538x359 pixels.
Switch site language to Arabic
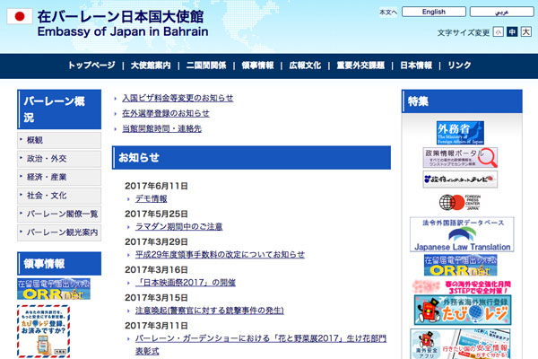[501, 12]
